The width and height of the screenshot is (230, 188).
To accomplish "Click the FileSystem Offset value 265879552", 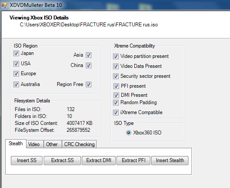I will [78, 130].
